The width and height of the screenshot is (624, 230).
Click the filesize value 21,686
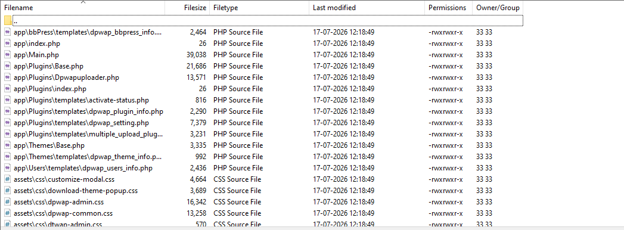tap(196, 66)
